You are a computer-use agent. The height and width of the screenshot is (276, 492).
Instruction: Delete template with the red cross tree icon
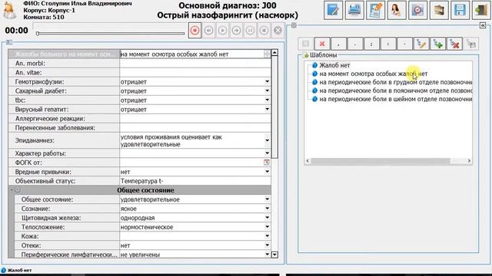coord(454,44)
